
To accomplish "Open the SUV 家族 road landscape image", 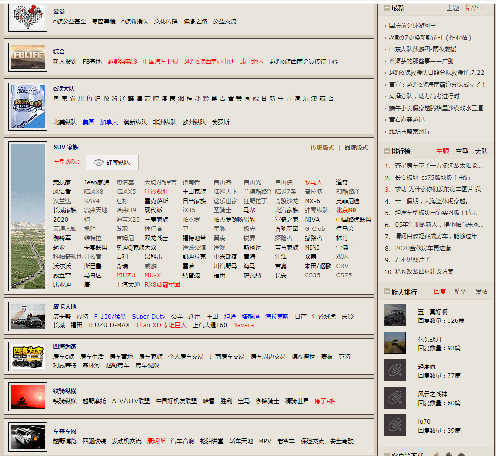I will point(28,216).
